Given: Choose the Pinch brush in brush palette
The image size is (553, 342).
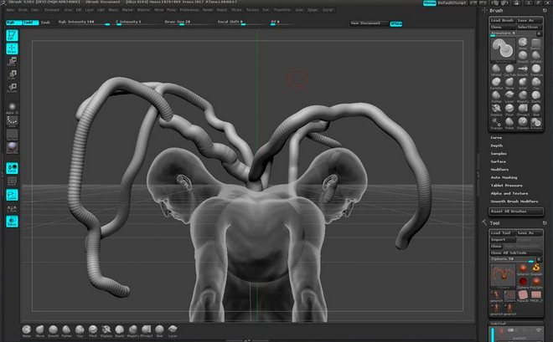Looking at the screenshot, I should [x=509, y=106].
